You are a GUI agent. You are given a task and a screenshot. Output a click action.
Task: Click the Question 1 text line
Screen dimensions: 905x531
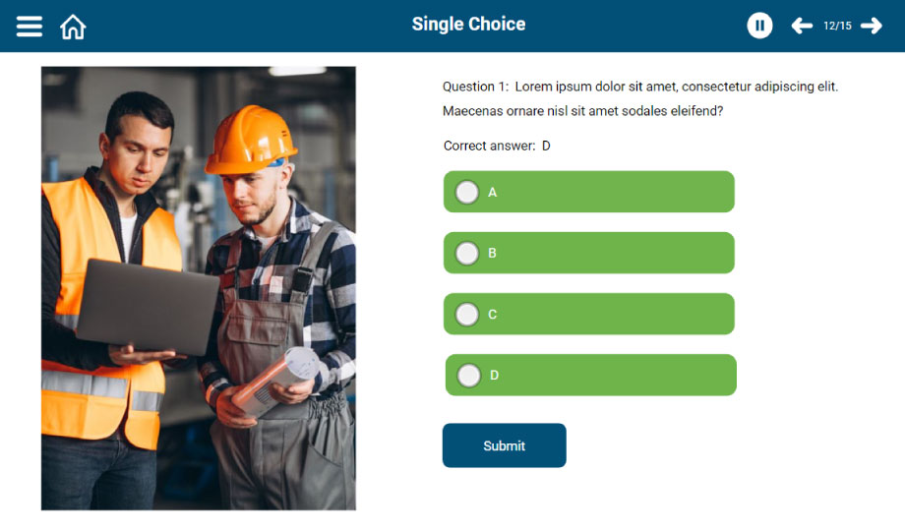pyautogui.click(x=640, y=87)
